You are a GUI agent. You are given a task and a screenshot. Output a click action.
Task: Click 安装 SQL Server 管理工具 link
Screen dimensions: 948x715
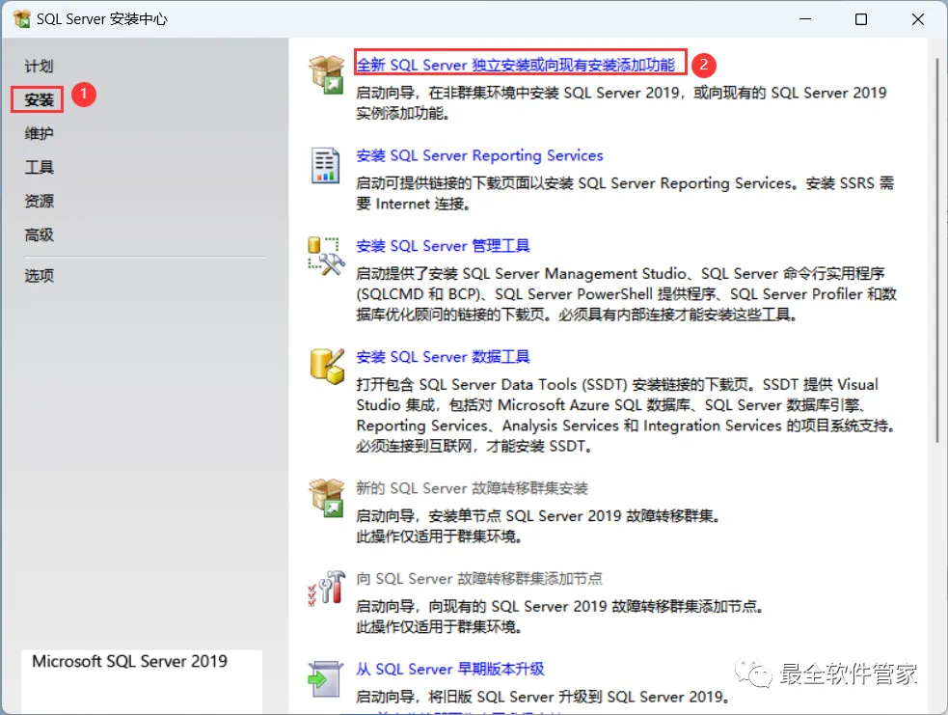(x=444, y=246)
